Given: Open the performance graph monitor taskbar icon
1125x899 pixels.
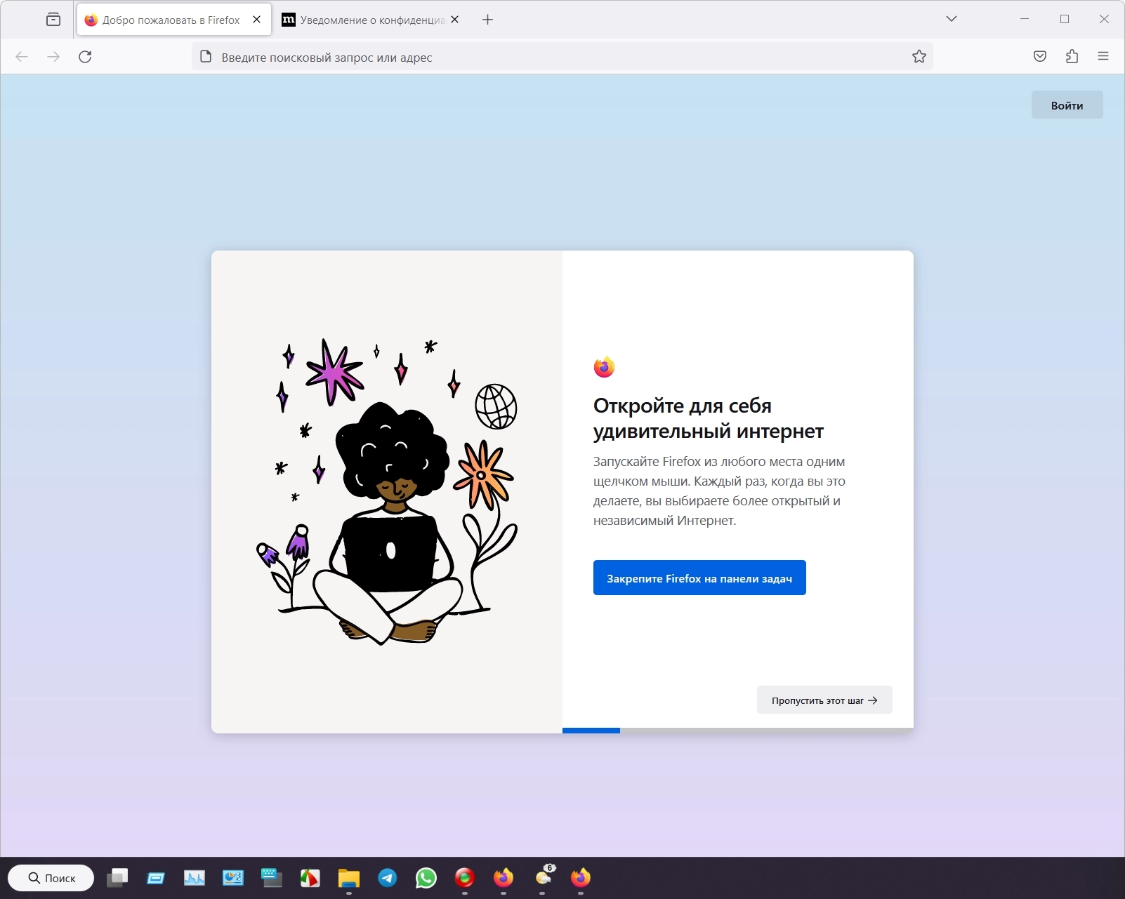Looking at the screenshot, I should [195, 878].
